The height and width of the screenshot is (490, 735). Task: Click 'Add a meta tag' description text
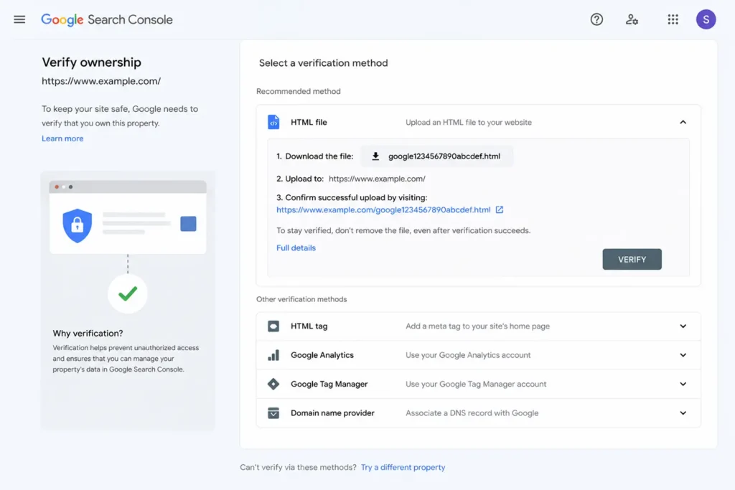(x=477, y=326)
